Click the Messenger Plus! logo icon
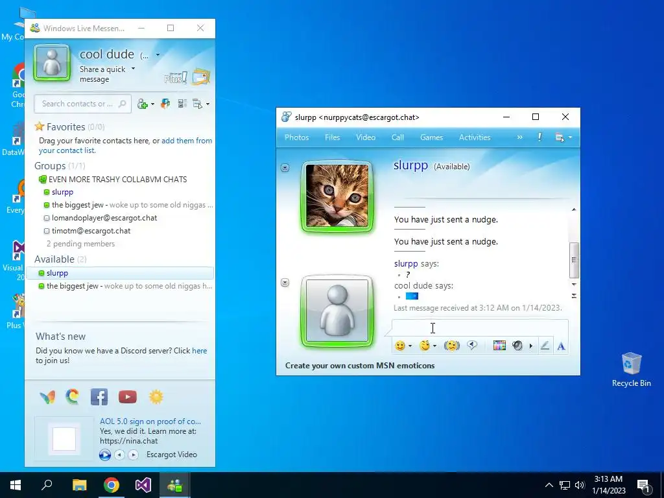The image size is (664, 498). coord(175,78)
